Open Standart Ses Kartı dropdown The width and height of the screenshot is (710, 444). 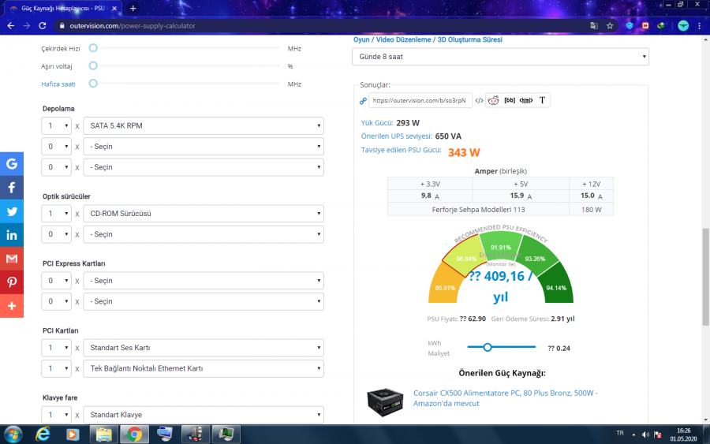[x=204, y=348]
